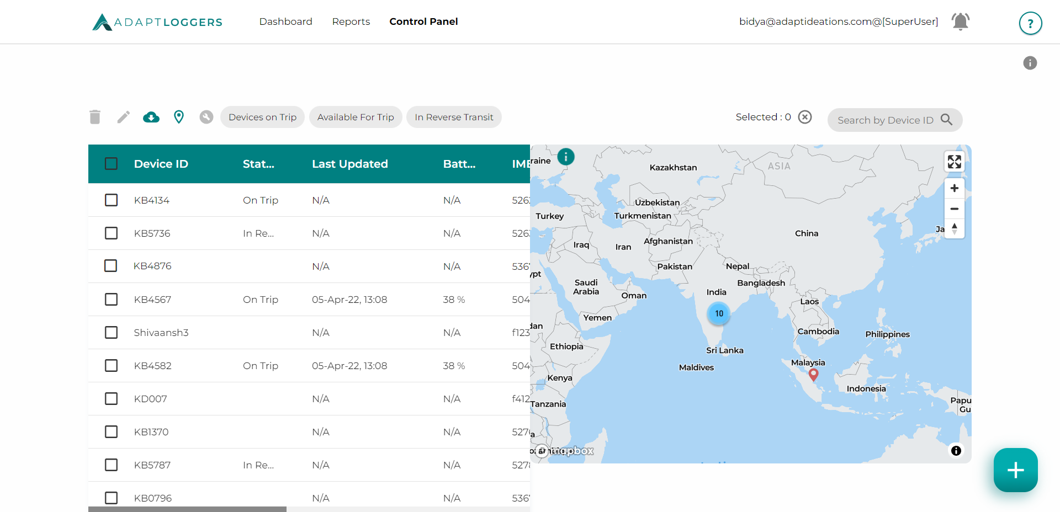
Task: Open the Dashboard menu
Action: tap(285, 22)
